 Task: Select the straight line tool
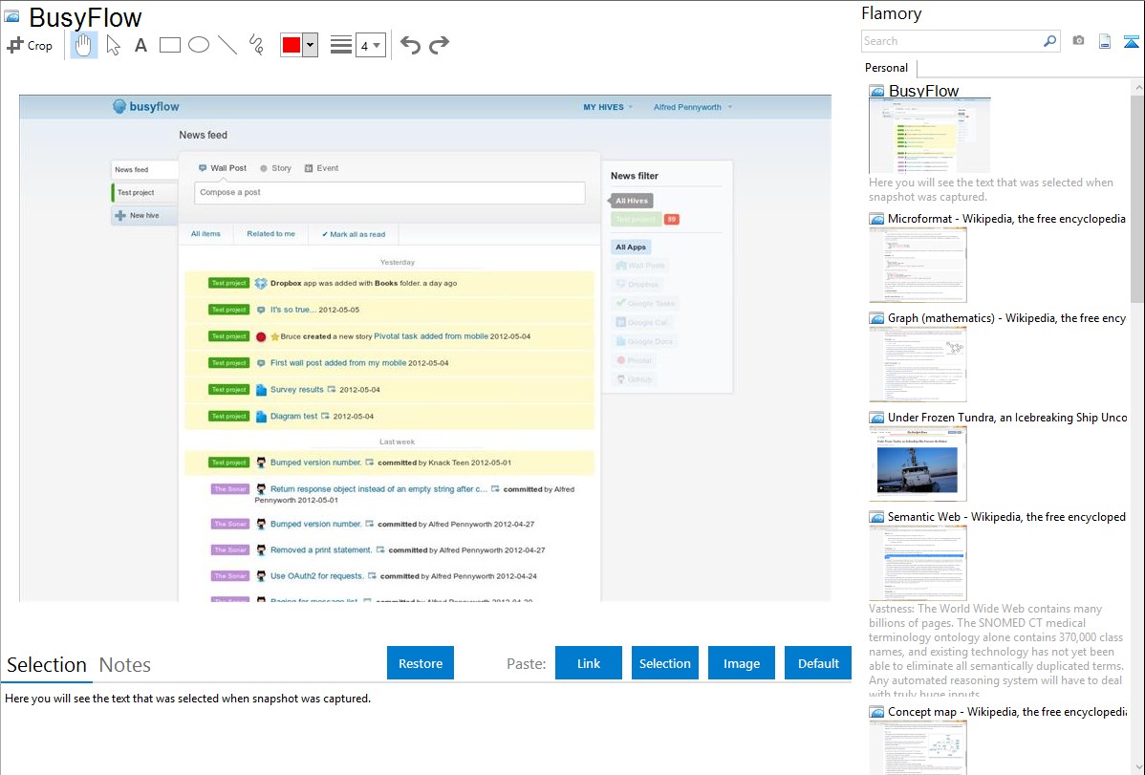click(x=227, y=45)
